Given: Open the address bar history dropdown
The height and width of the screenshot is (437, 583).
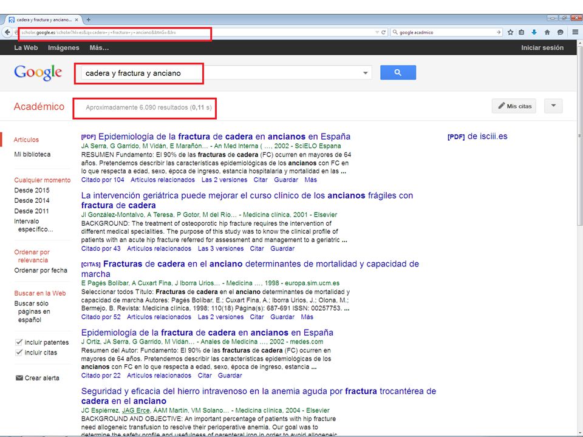Looking at the screenshot, I should [x=377, y=32].
